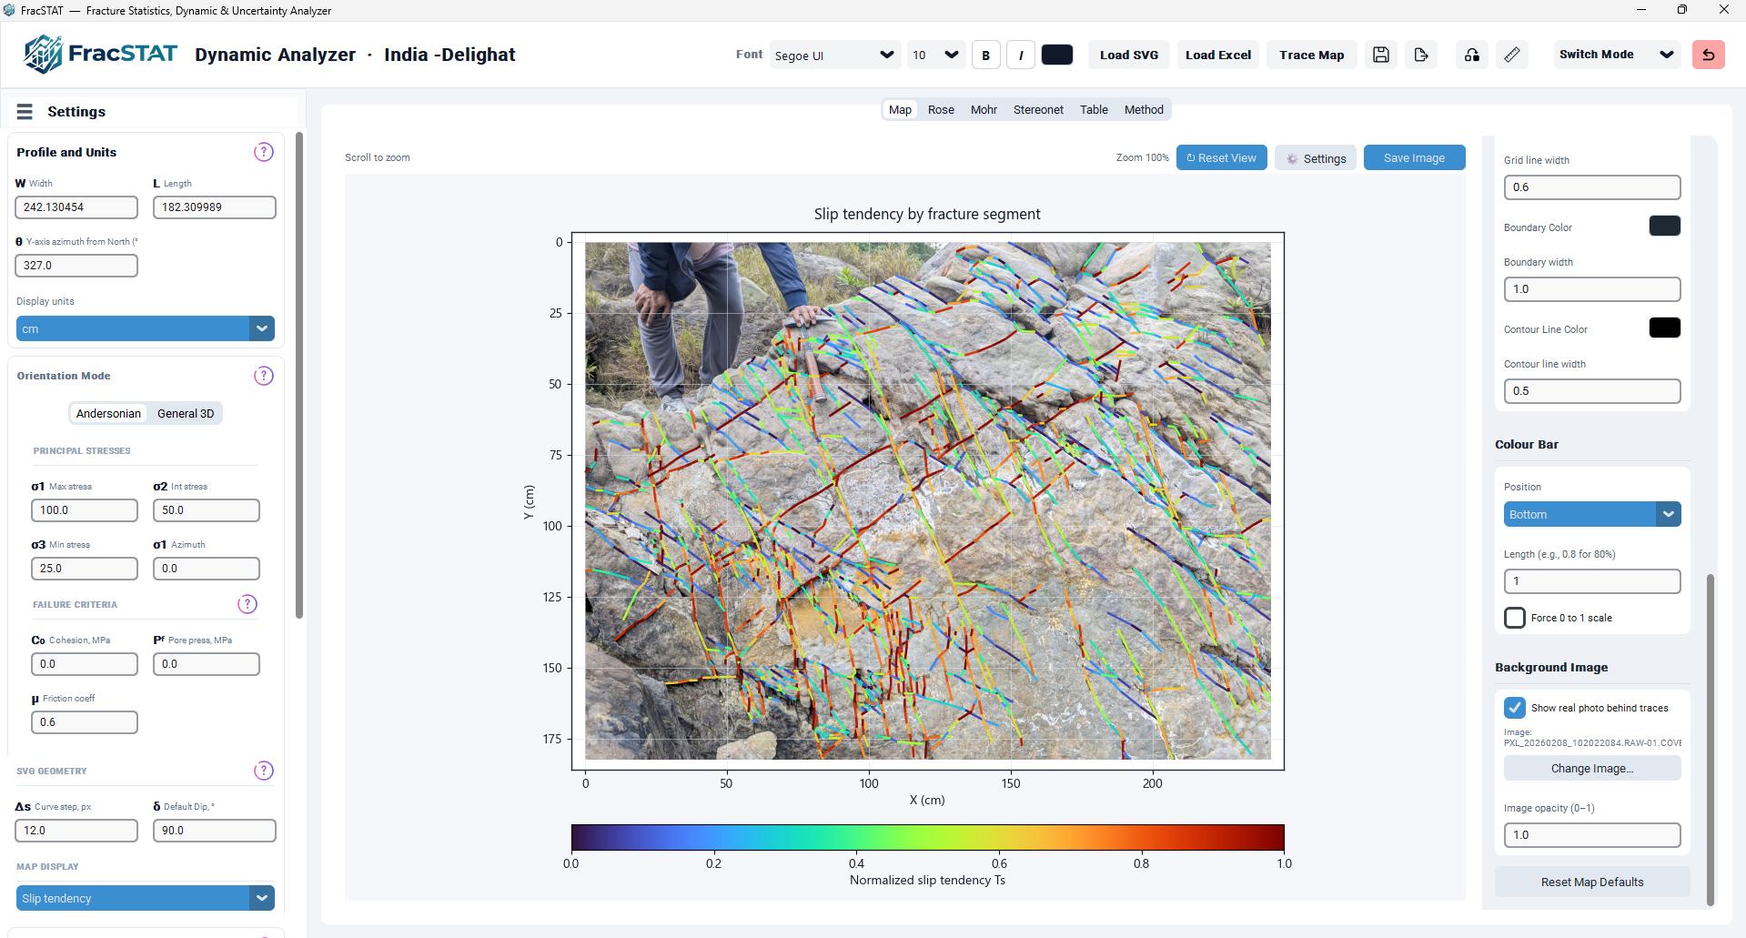Open the font size dropdown
The height and width of the screenshot is (938, 1746).
click(936, 55)
